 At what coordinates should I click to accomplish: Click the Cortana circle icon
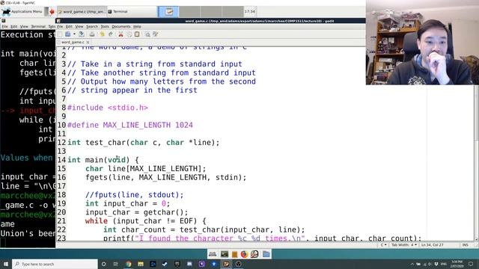pyautogui.click(x=103, y=264)
